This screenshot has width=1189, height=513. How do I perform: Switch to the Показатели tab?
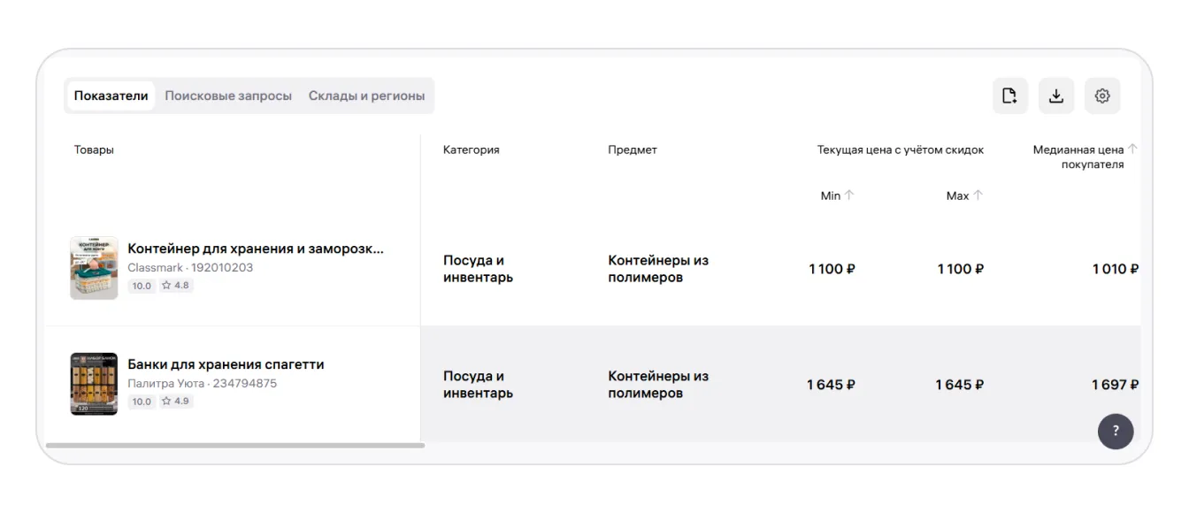coord(111,96)
